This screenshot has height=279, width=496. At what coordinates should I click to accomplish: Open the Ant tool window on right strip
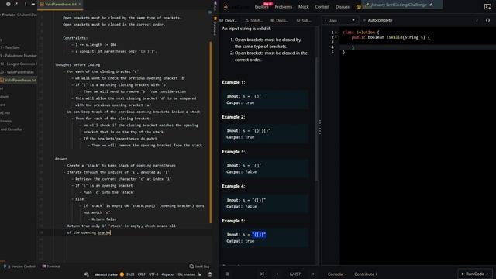(x=215, y=5)
